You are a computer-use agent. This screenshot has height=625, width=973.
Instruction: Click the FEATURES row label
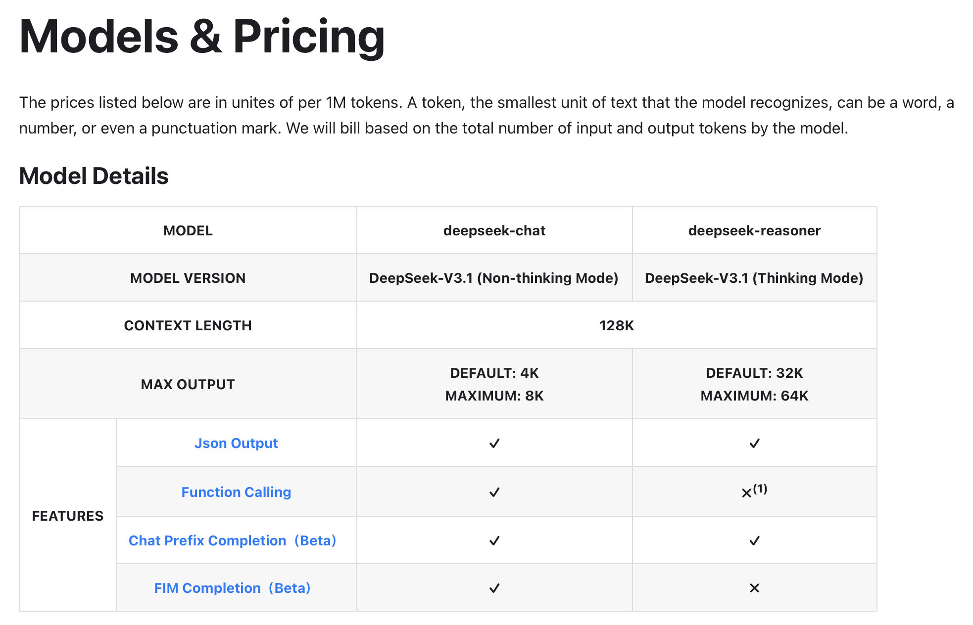(x=68, y=516)
